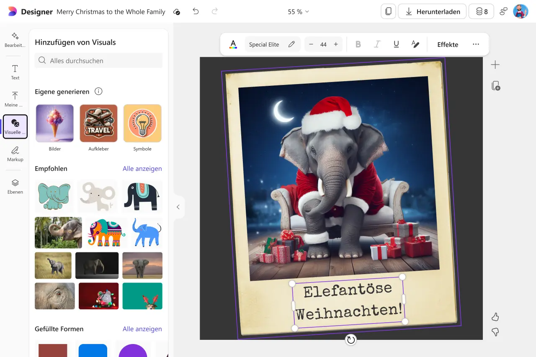The height and width of the screenshot is (357, 536).
Task: Open the Bearbeiten panel at sidebar top
Action: point(15,40)
